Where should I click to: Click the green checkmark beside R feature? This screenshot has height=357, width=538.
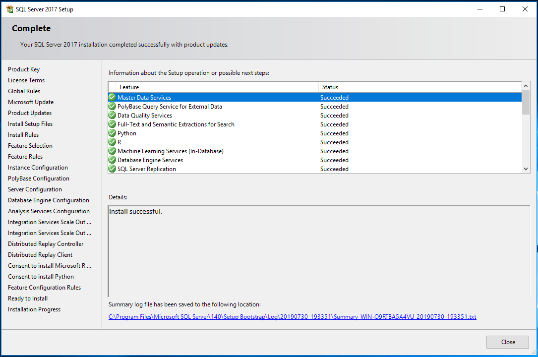112,142
